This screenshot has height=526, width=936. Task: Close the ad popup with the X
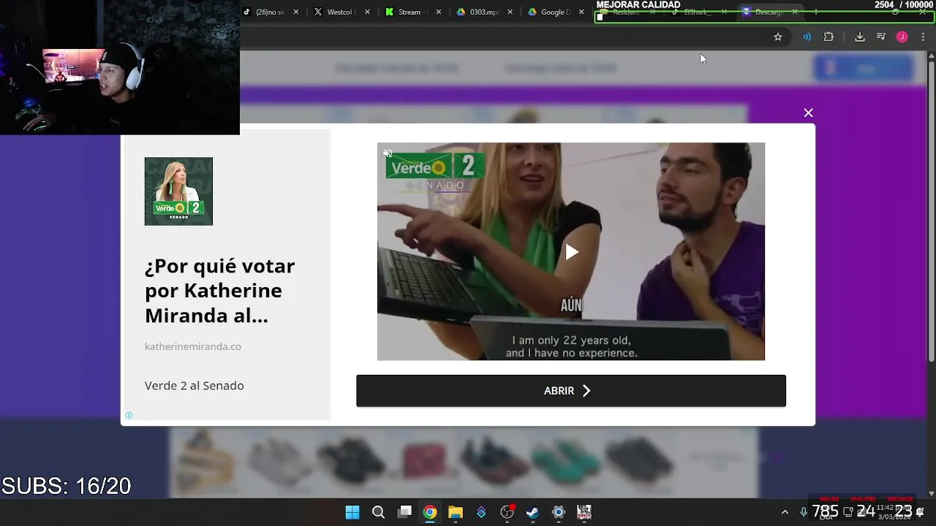(808, 113)
